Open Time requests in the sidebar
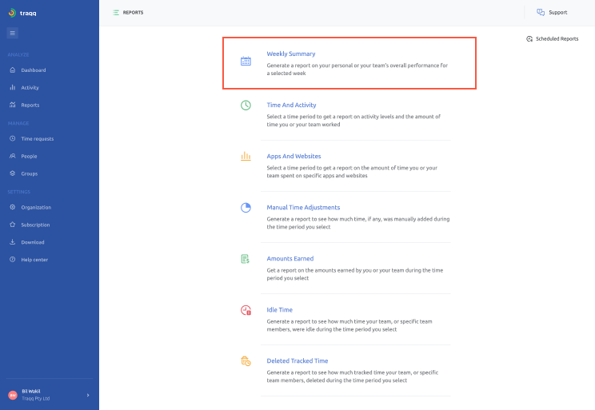The height and width of the screenshot is (410, 595). (x=37, y=139)
